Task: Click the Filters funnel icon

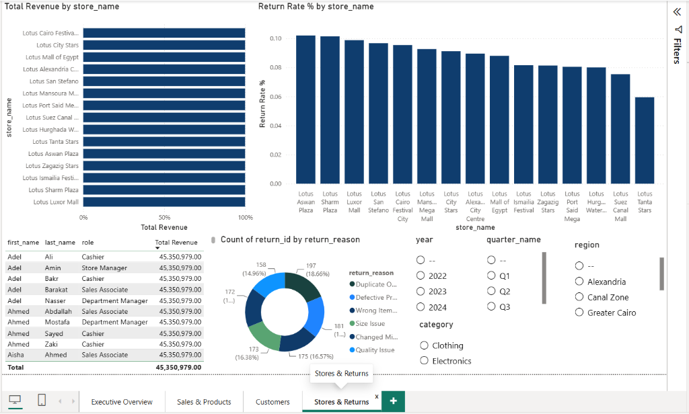Action: point(678,30)
